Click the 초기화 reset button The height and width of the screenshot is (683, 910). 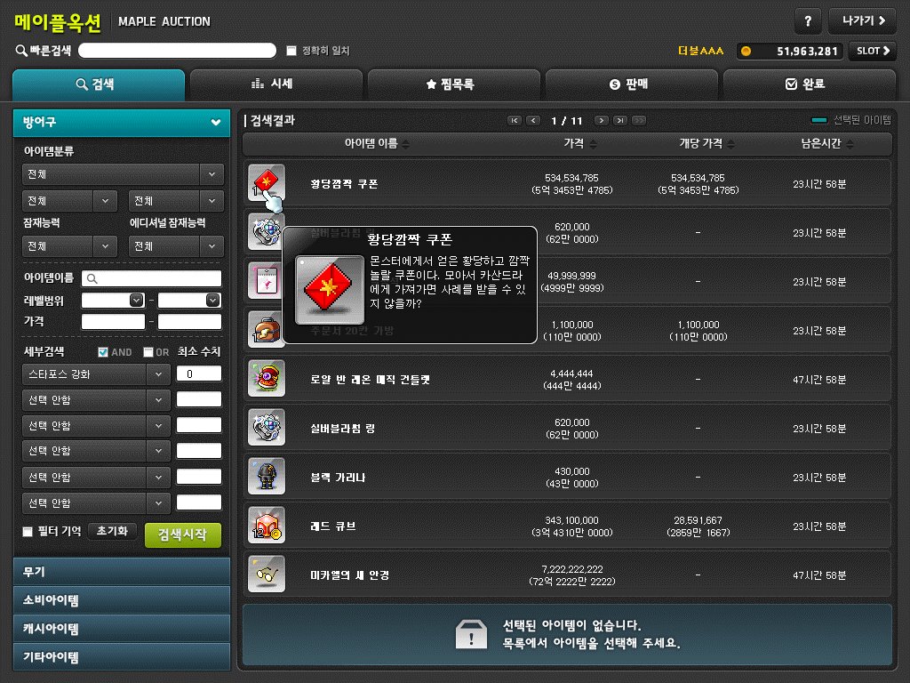112,531
